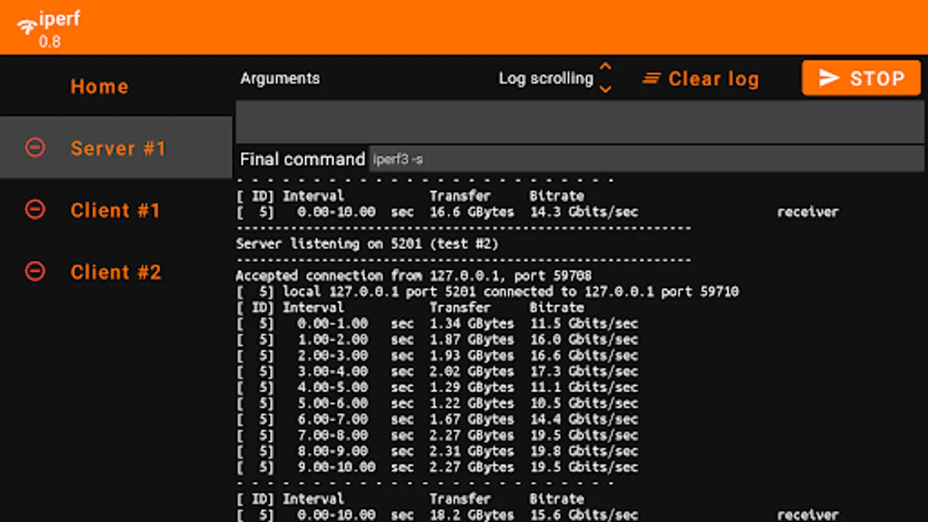Click the version number 0.8

[x=49, y=42]
